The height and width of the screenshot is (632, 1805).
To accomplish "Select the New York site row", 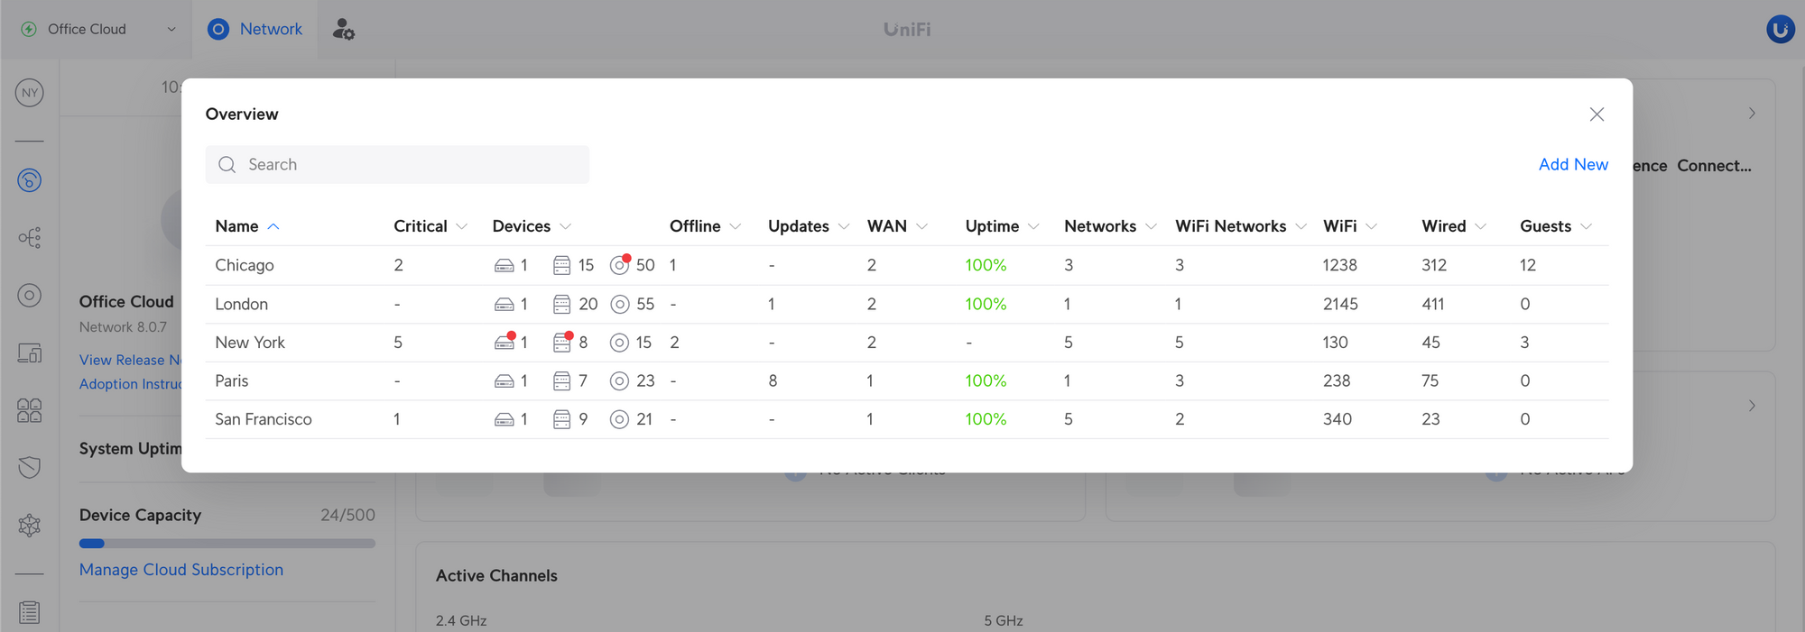I will coord(250,343).
